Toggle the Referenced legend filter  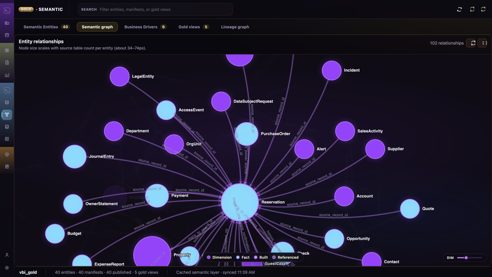(285, 257)
